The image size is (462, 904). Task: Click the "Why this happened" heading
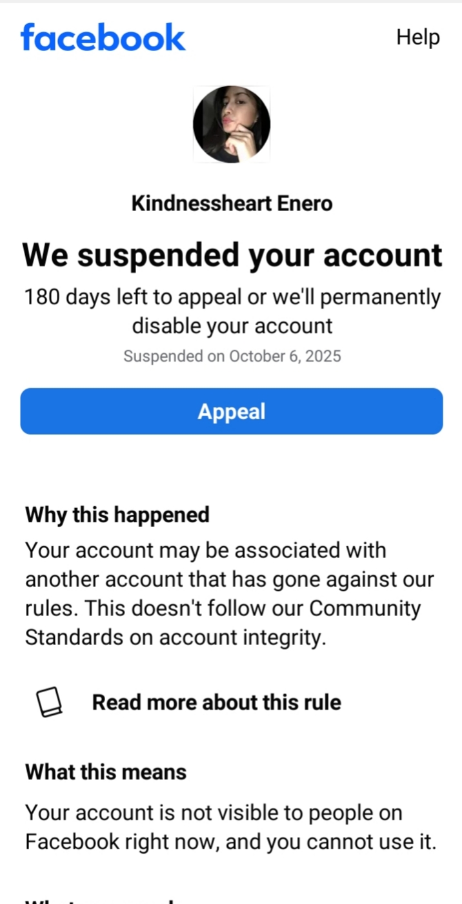tap(117, 515)
